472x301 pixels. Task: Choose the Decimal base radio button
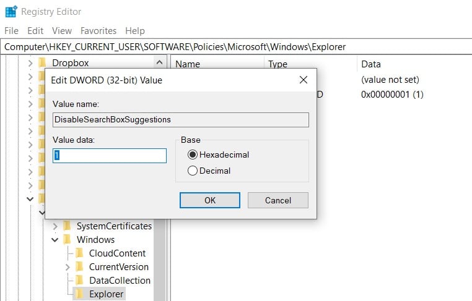point(193,171)
